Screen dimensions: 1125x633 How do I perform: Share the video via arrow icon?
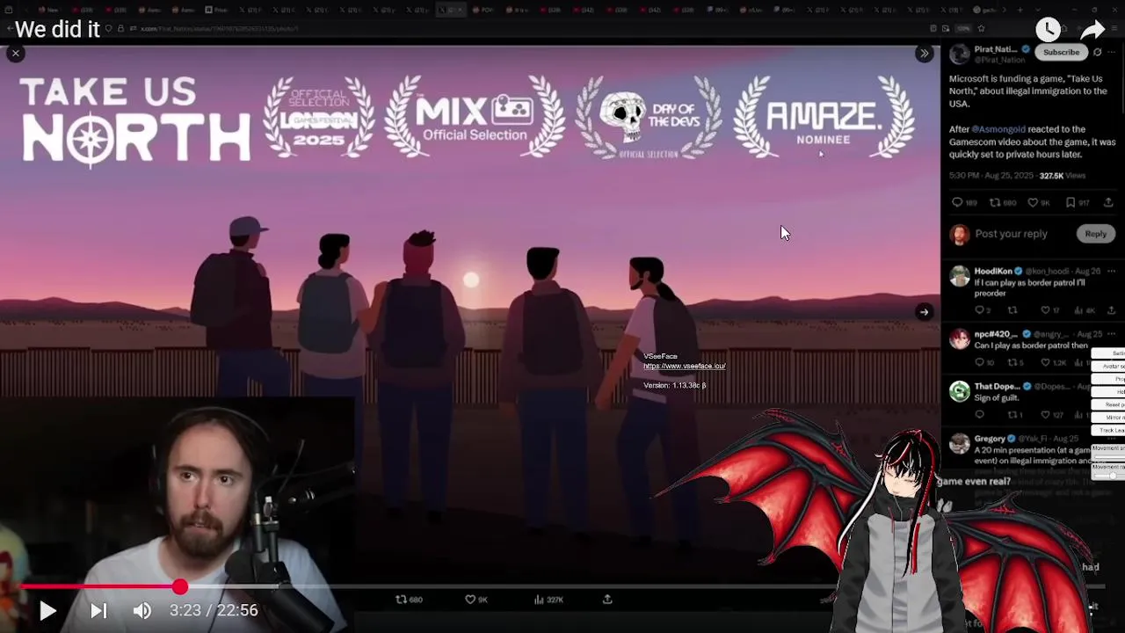coord(1092,30)
